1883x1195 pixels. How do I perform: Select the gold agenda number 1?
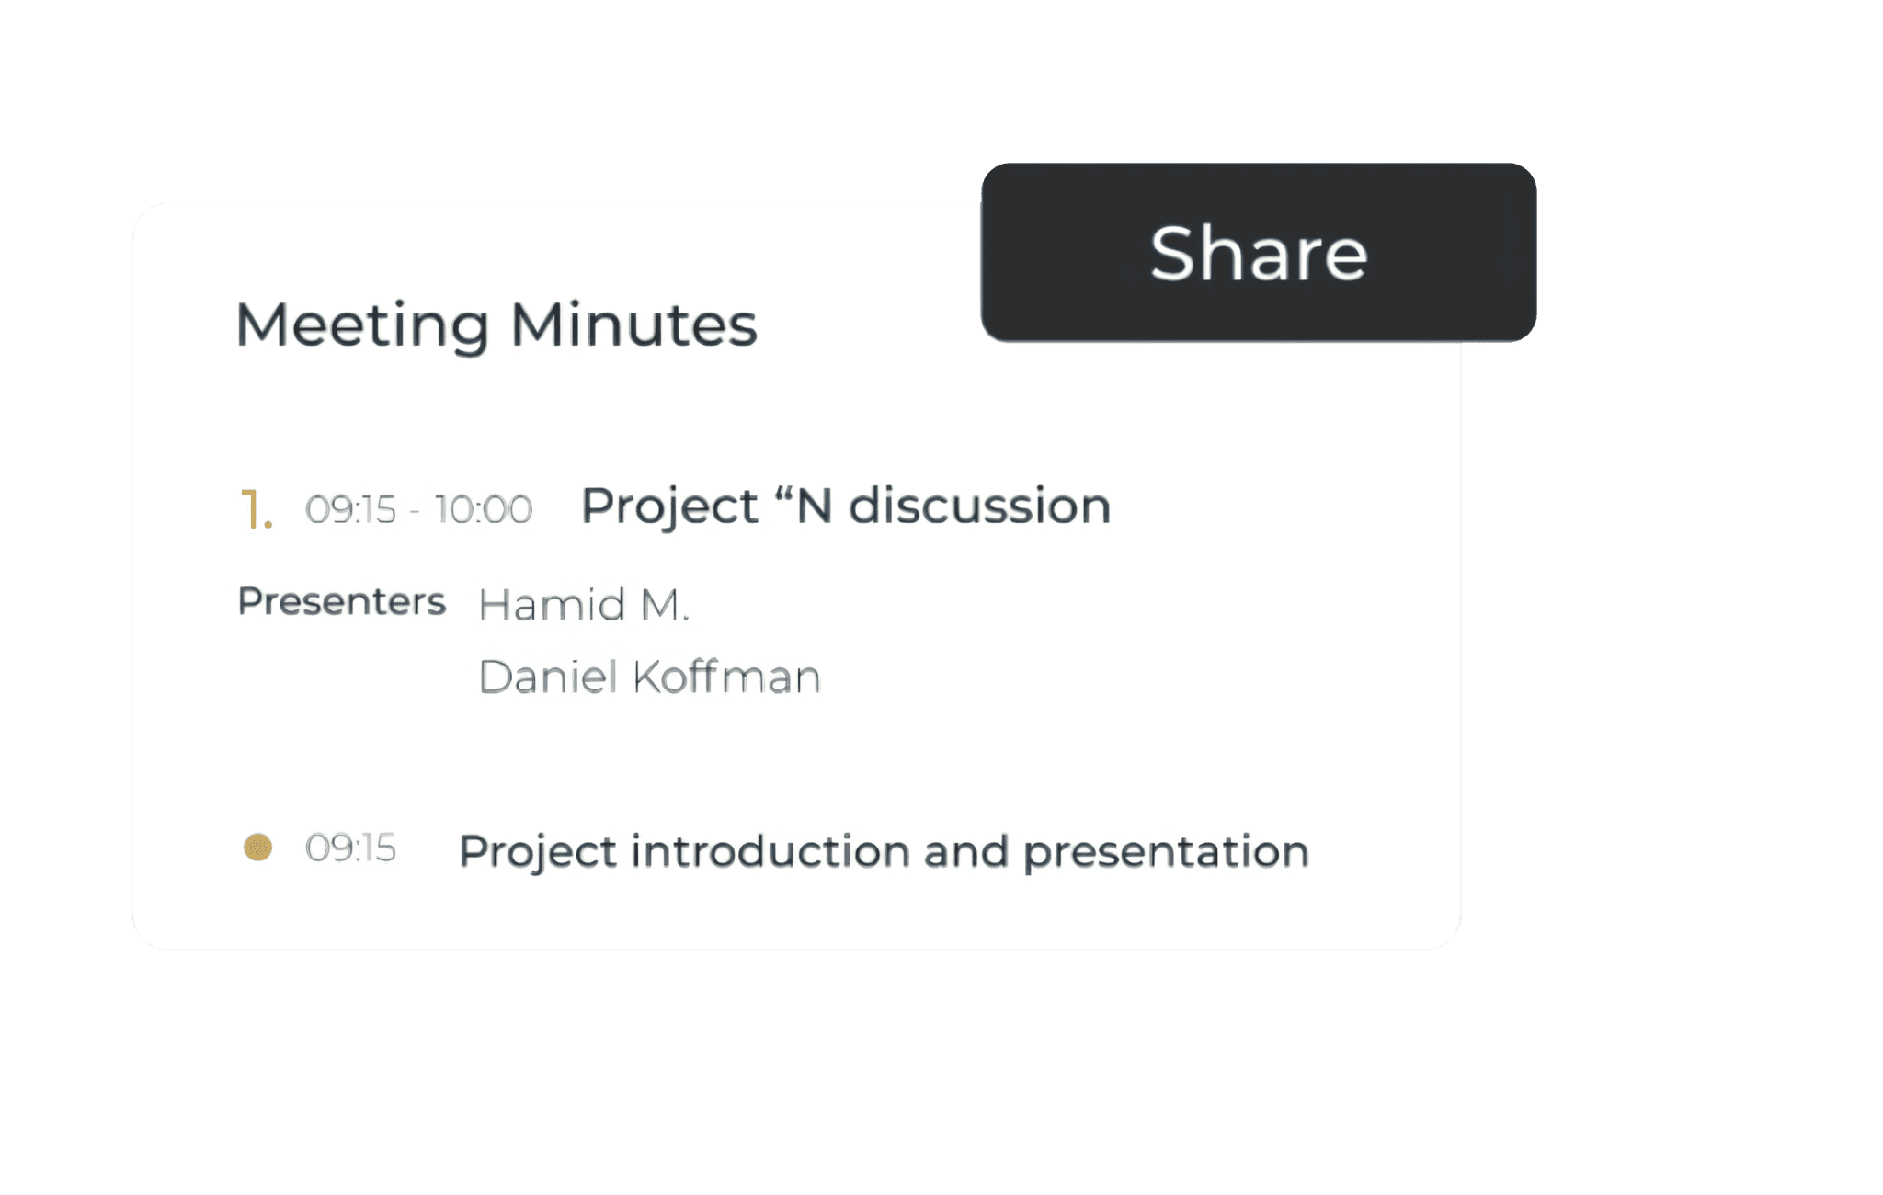(x=255, y=509)
